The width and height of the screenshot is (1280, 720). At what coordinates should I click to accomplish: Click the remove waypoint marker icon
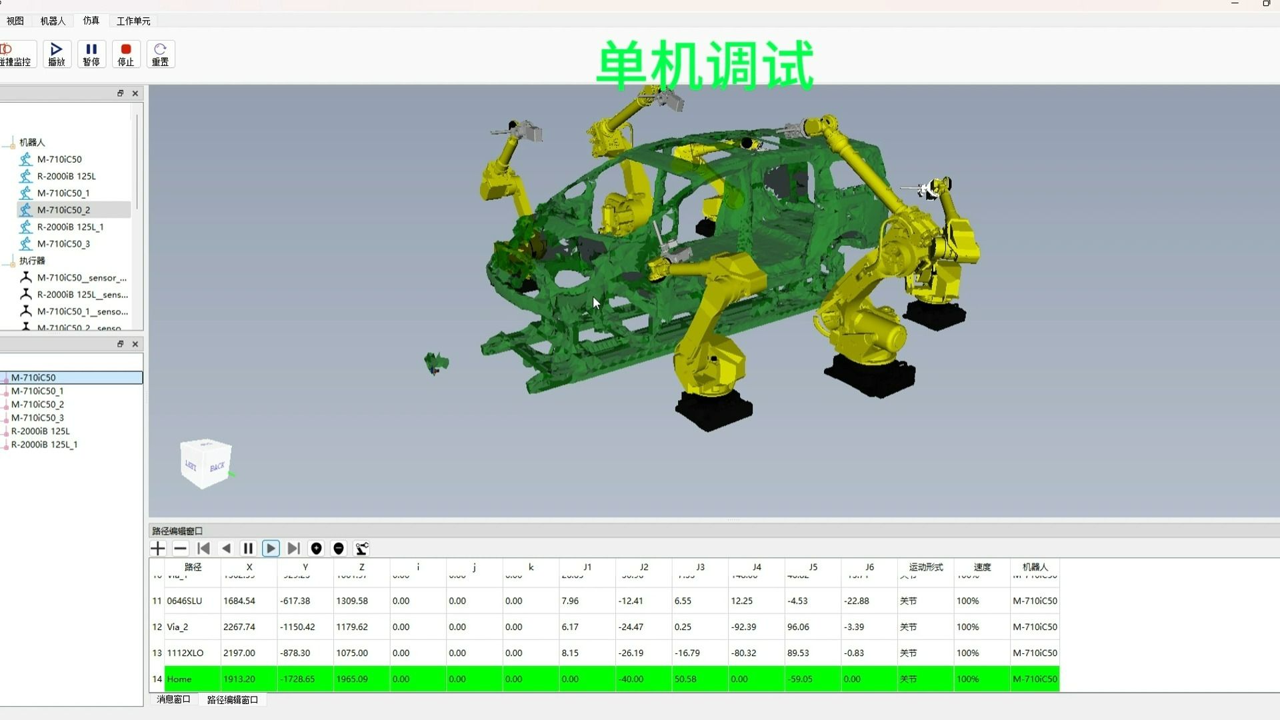[x=339, y=549]
